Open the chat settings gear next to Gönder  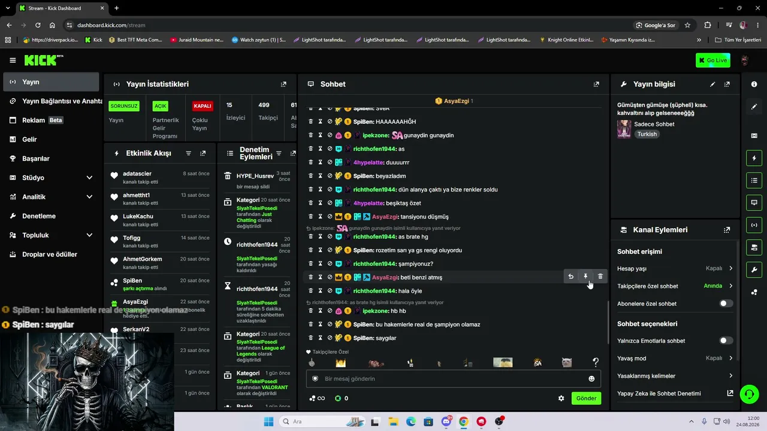(x=561, y=399)
